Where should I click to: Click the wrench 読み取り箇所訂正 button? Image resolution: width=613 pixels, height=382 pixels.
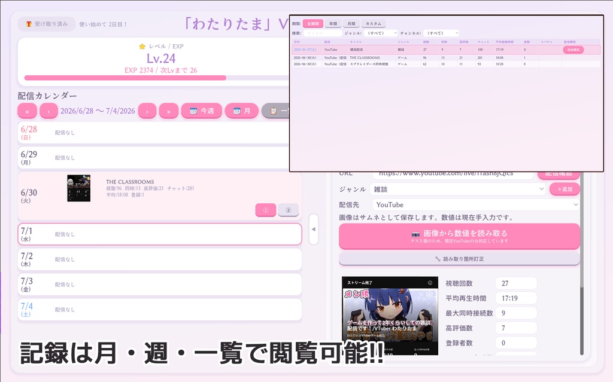pos(459,259)
